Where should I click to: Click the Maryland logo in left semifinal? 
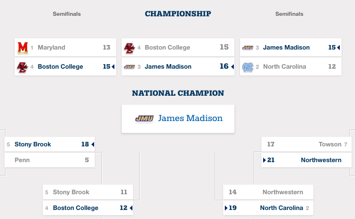[23, 47]
